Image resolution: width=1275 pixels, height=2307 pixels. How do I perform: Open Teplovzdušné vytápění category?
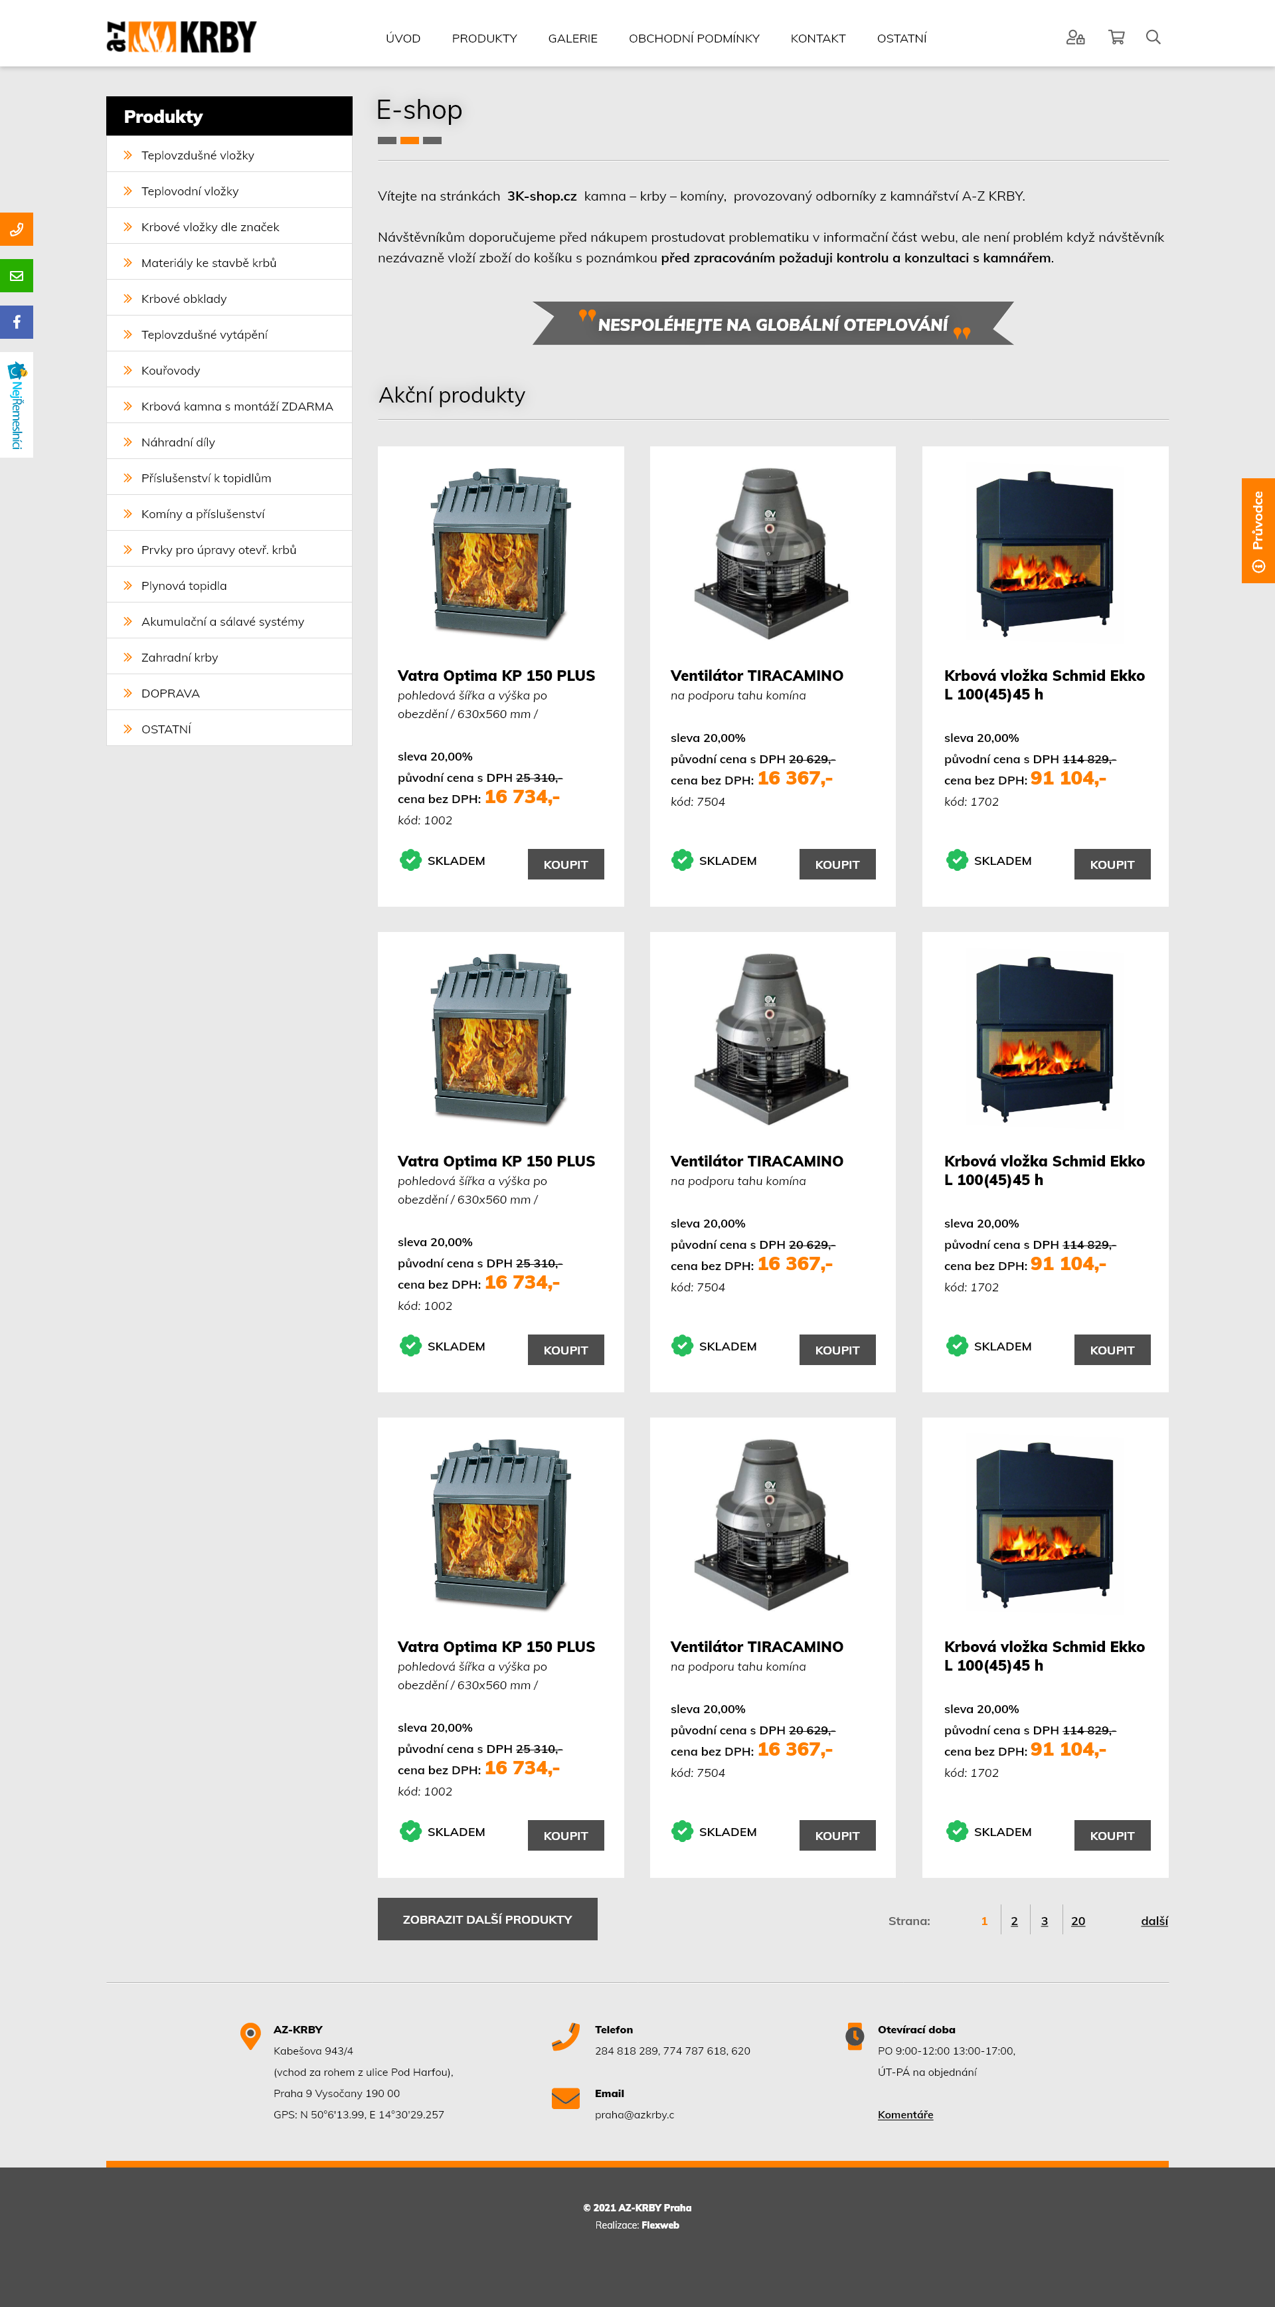229,334
